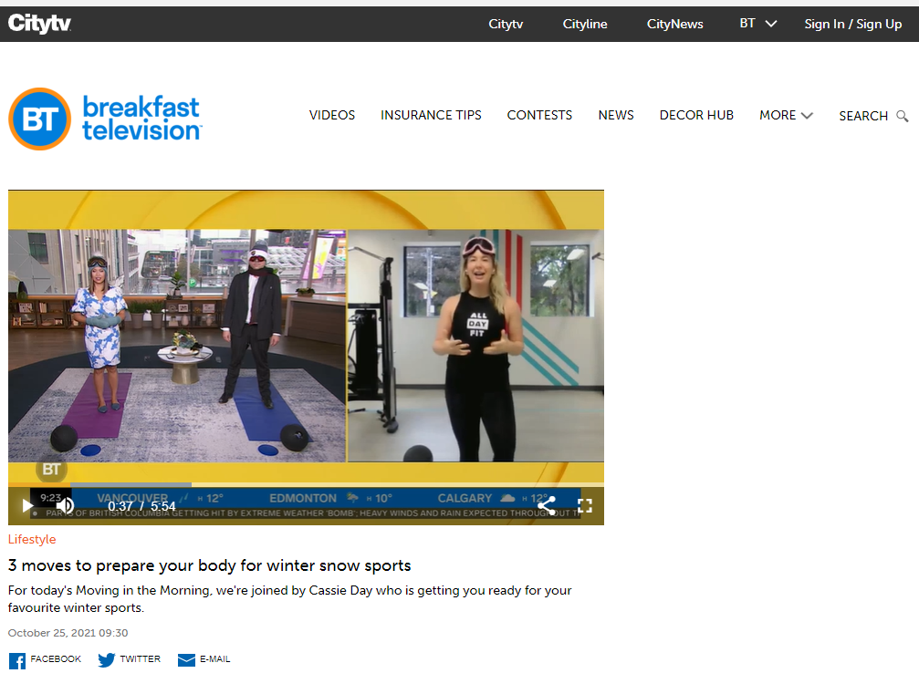Open the Lifestyle category link
The height and width of the screenshot is (694, 919).
(32, 539)
